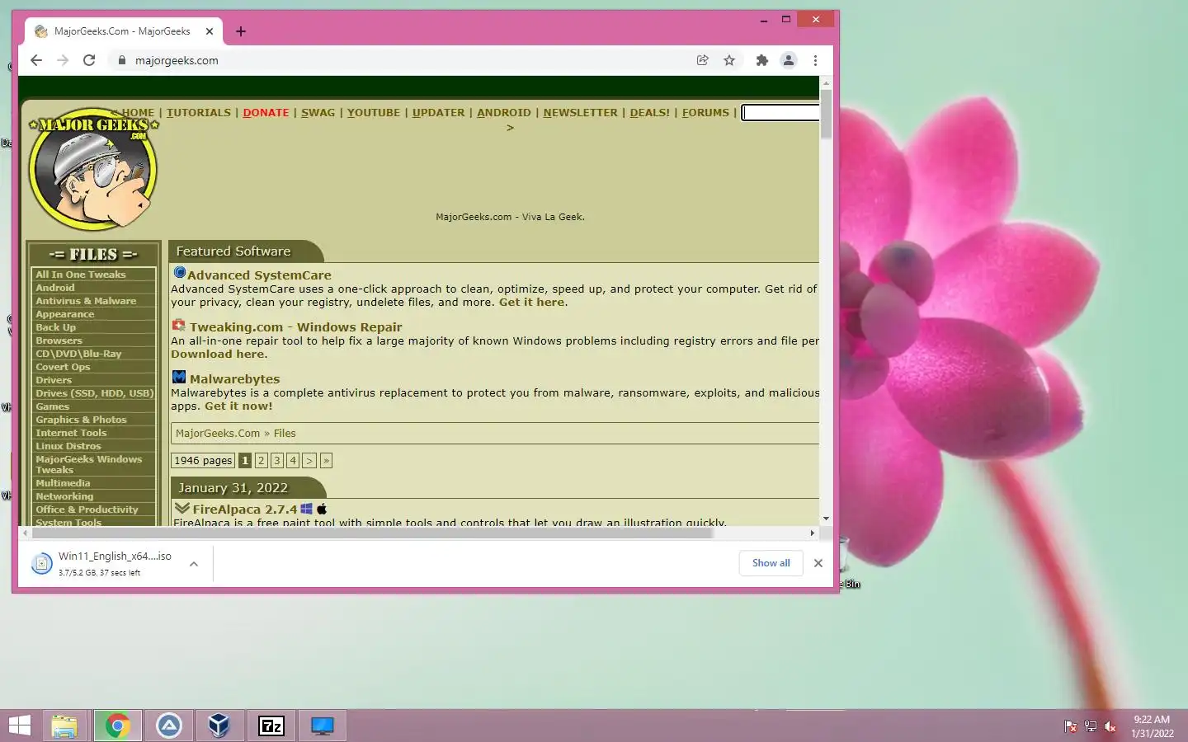Viewport: 1188px width, 742px height.
Task: Click the next page '>' button
Action: click(309, 461)
